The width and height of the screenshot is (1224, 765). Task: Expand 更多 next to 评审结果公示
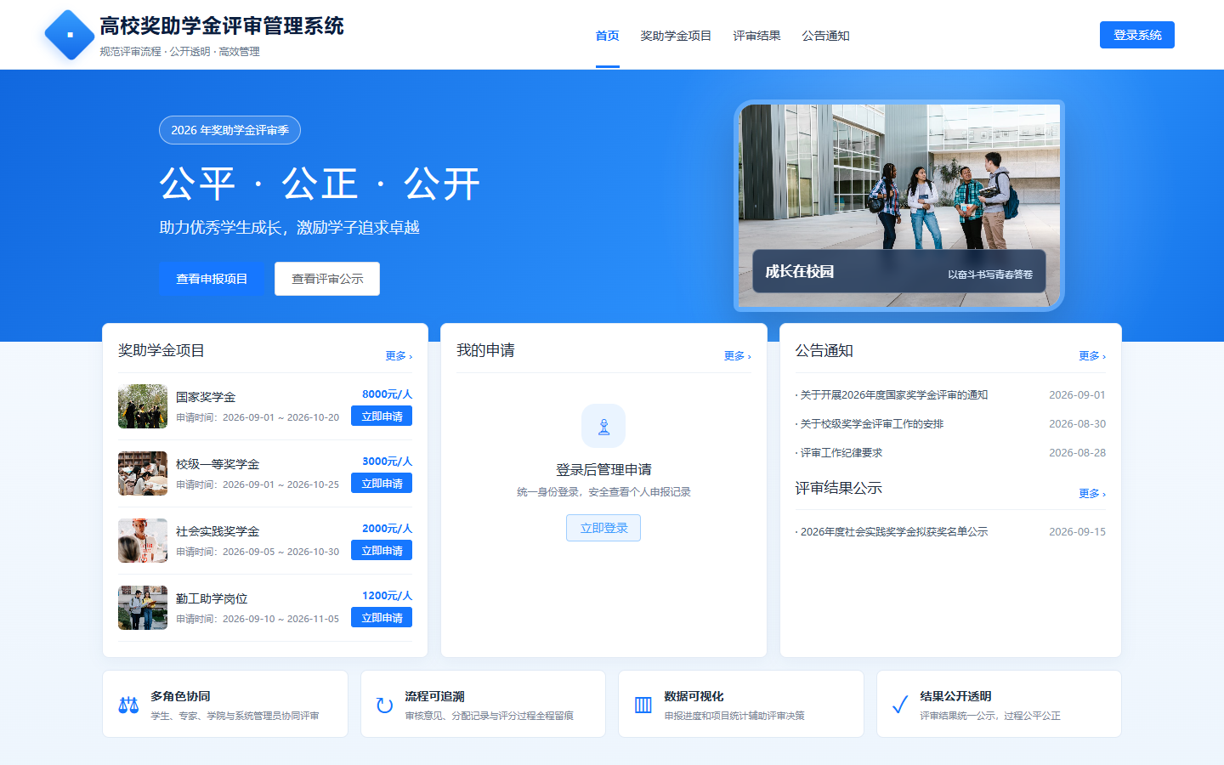(x=1092, y=494)
